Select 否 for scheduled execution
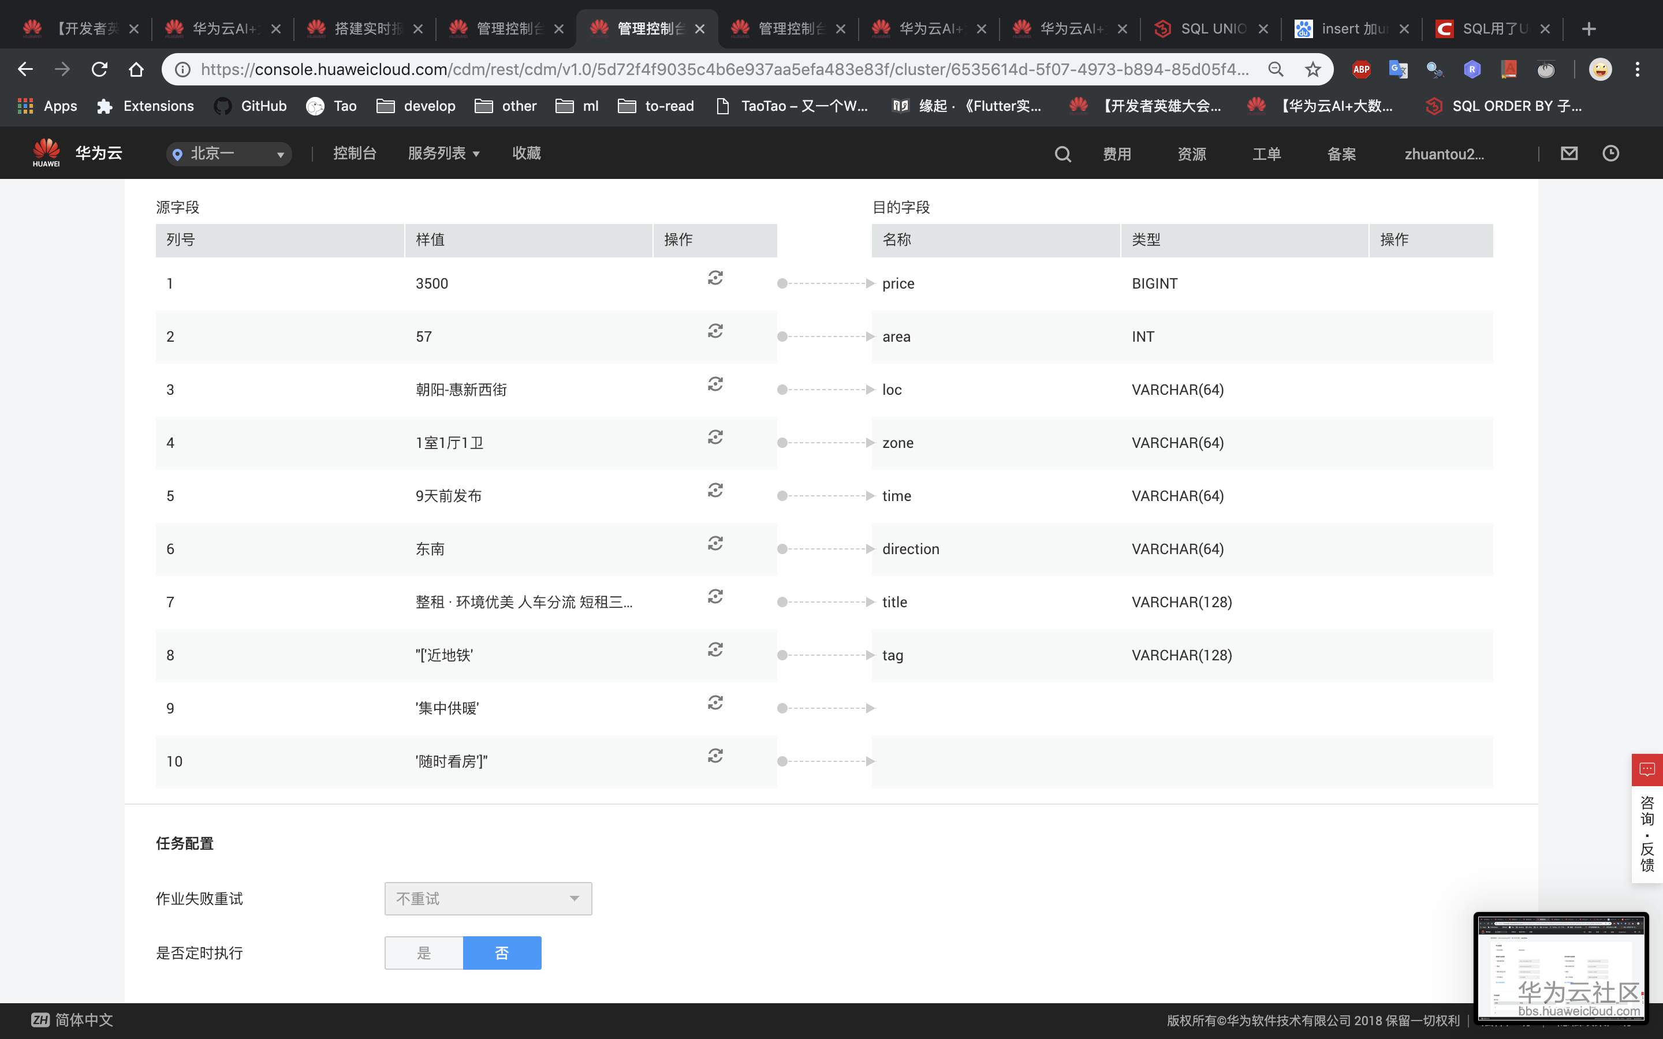 [x=502, y=953]
